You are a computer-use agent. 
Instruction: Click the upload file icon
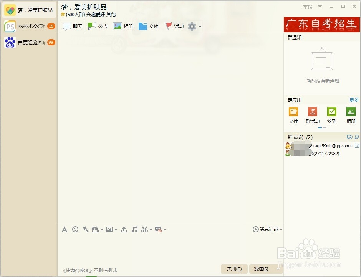(123, 229)
